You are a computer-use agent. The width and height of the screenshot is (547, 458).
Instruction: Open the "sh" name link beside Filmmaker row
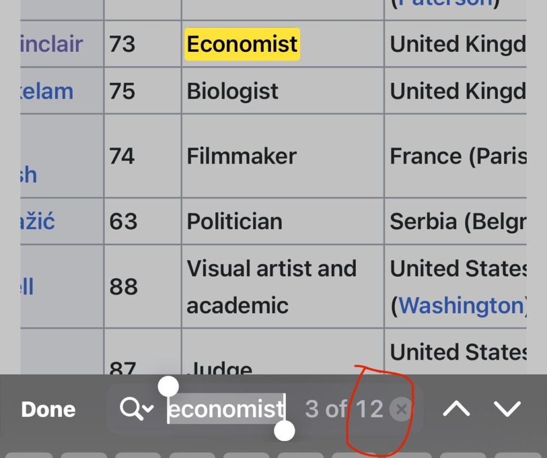click(29, 175)
